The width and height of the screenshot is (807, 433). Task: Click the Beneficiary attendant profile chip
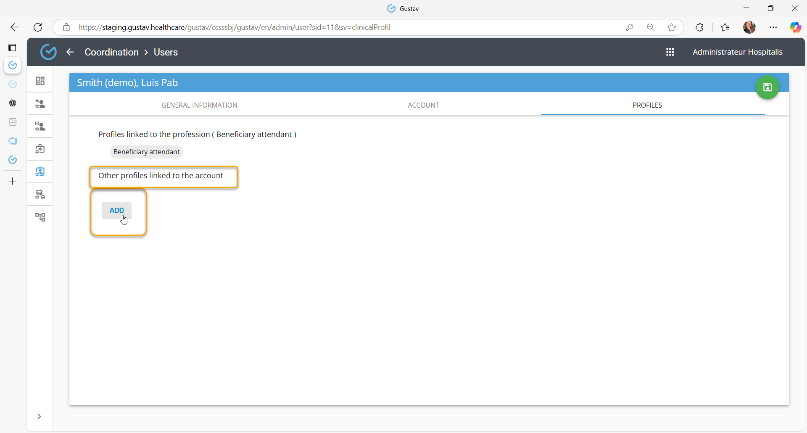pyautogui.click(x=146, y=152)
